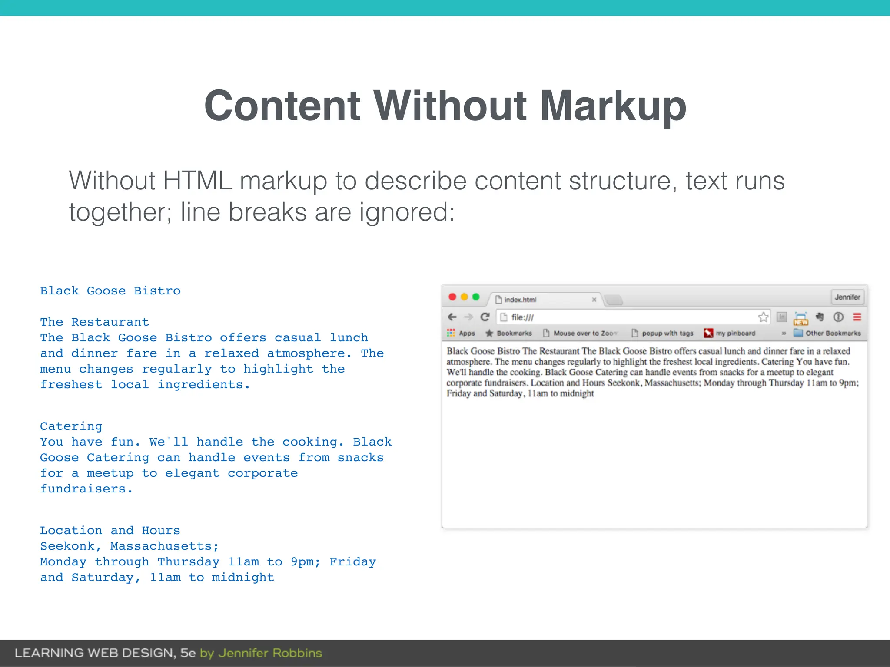Open the my pinboard bookmark

[x=730, y=333]
